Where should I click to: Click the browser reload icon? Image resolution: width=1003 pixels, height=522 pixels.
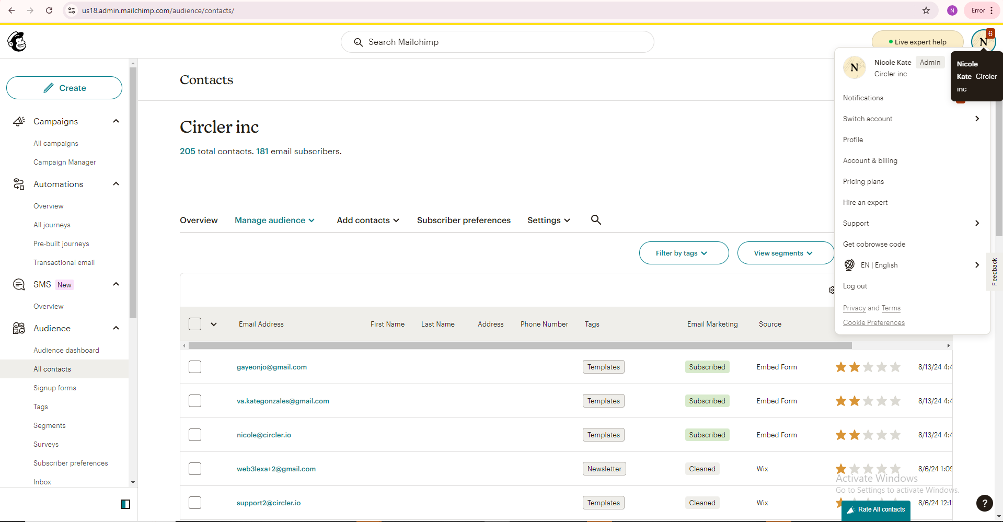pyautogui.click(x=49, y=10)
